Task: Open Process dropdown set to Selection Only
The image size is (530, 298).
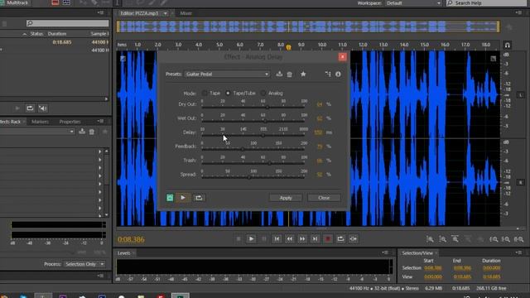Action: click(x=84, y=264)
